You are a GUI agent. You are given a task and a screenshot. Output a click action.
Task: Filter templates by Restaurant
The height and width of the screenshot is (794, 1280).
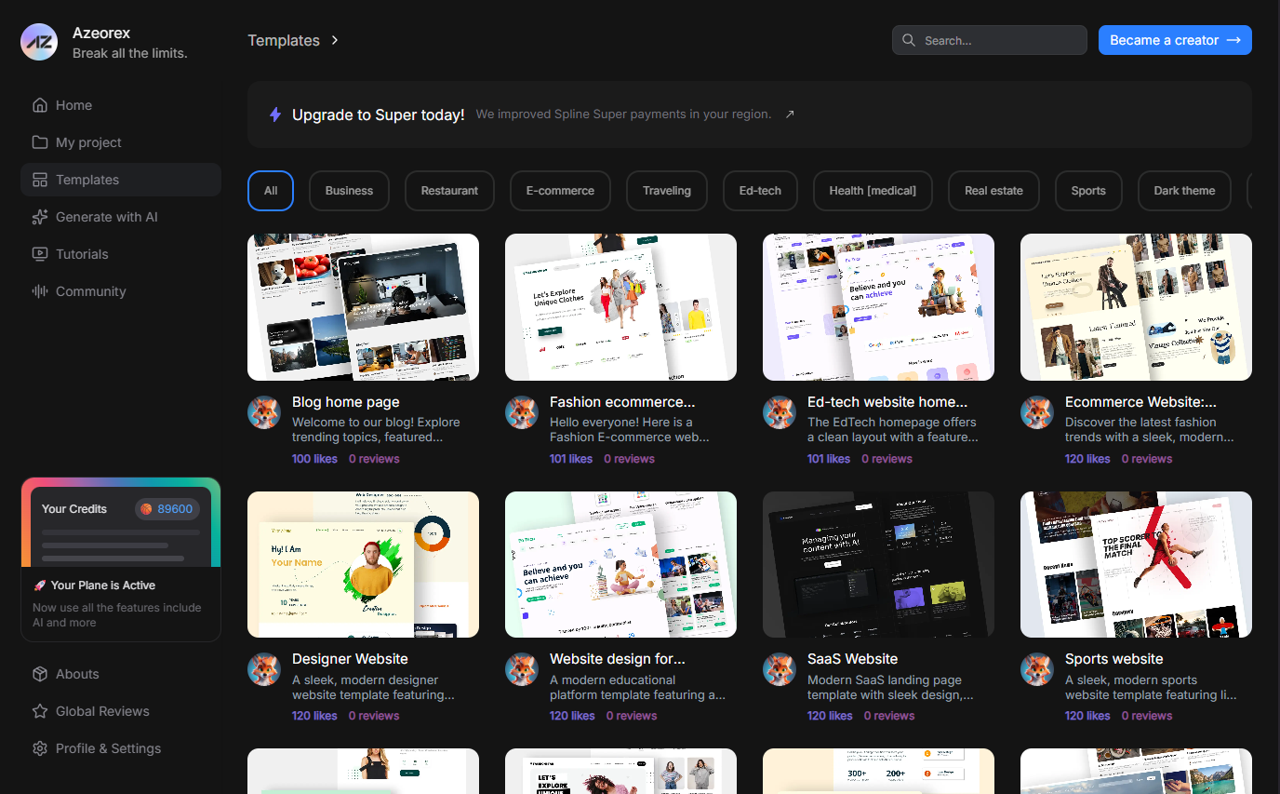(449, 191)
